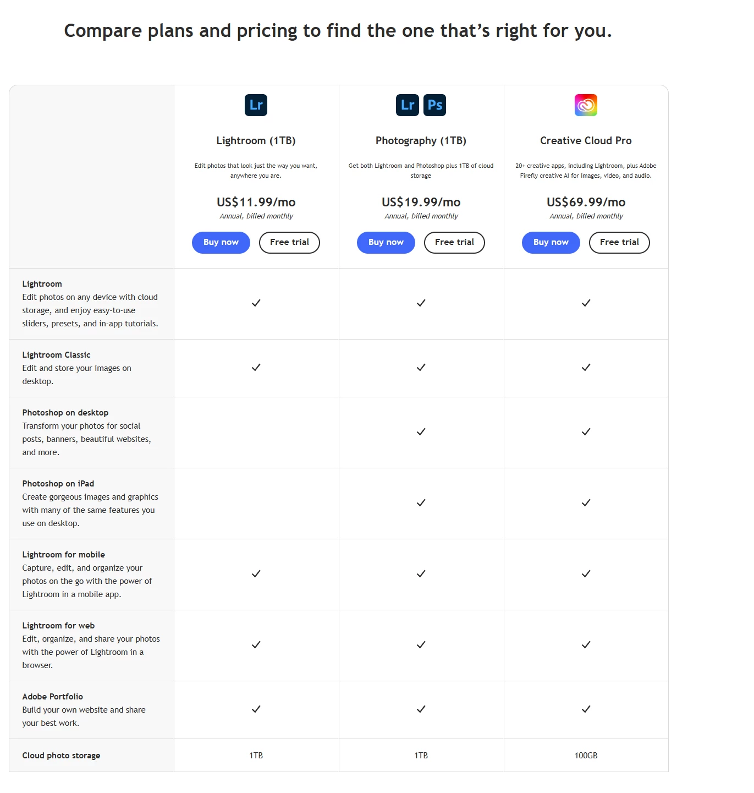Click the Cloud photo storage row label
This screenshot has height=793, width=754.
(x=61, y=756)
